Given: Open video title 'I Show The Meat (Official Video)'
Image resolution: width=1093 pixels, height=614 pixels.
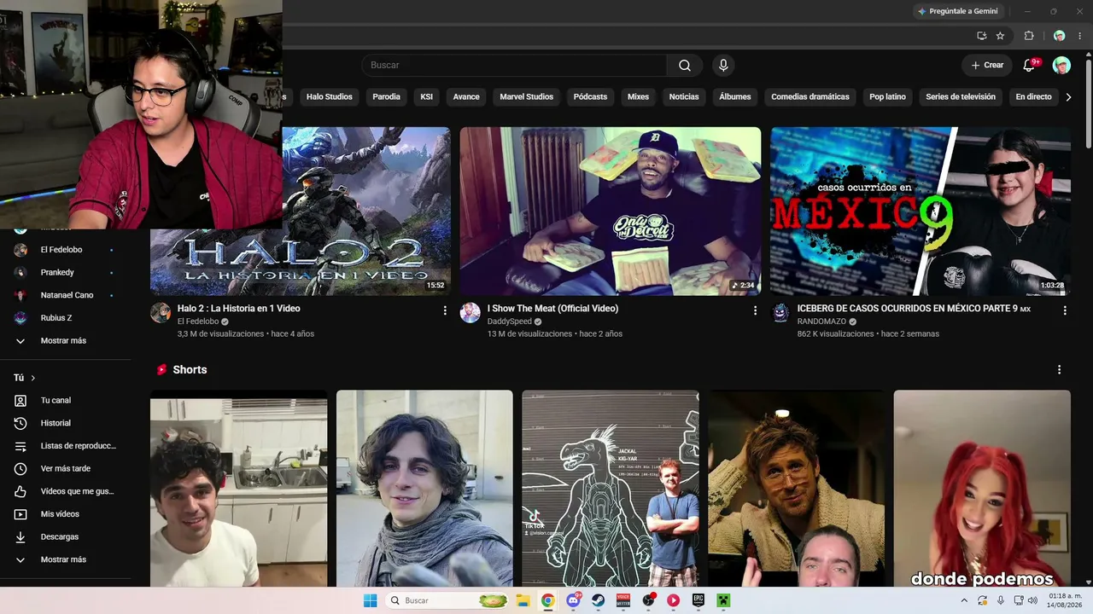Looking at the screenshot, I should coord(552,309).
